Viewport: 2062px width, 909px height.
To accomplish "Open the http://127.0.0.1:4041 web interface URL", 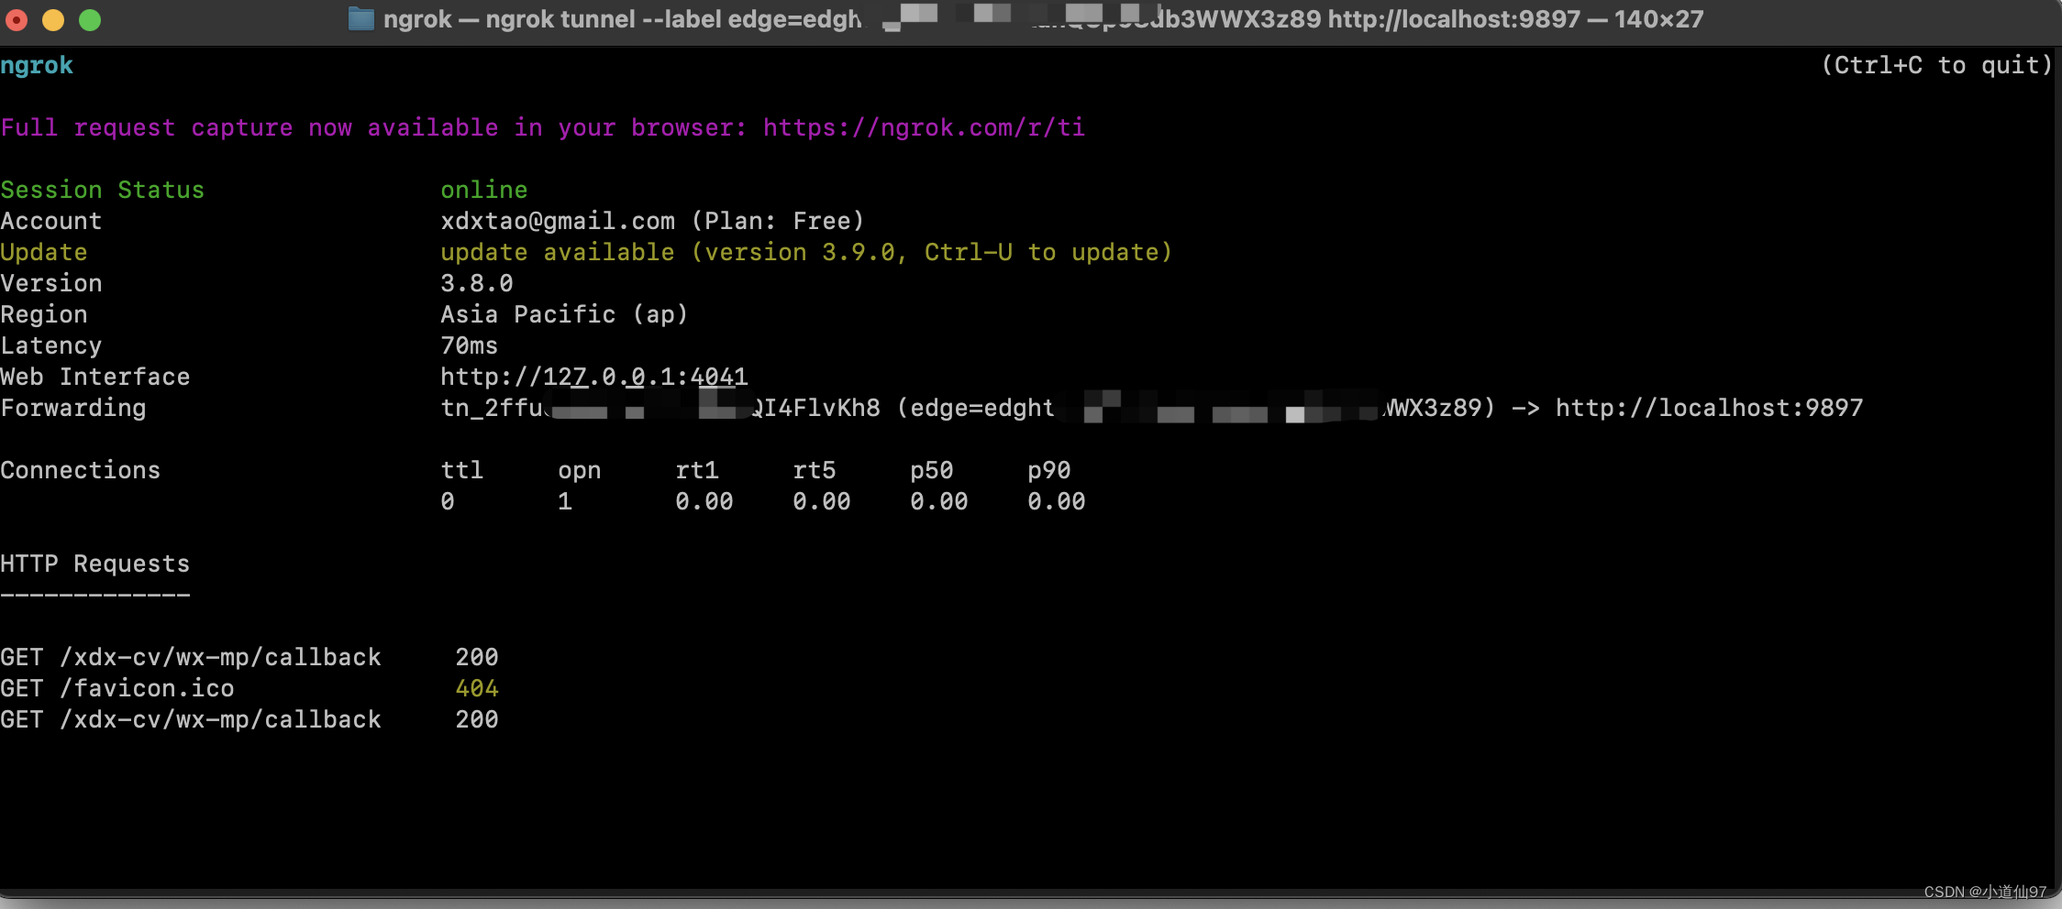I will click(x=594, y=377).
